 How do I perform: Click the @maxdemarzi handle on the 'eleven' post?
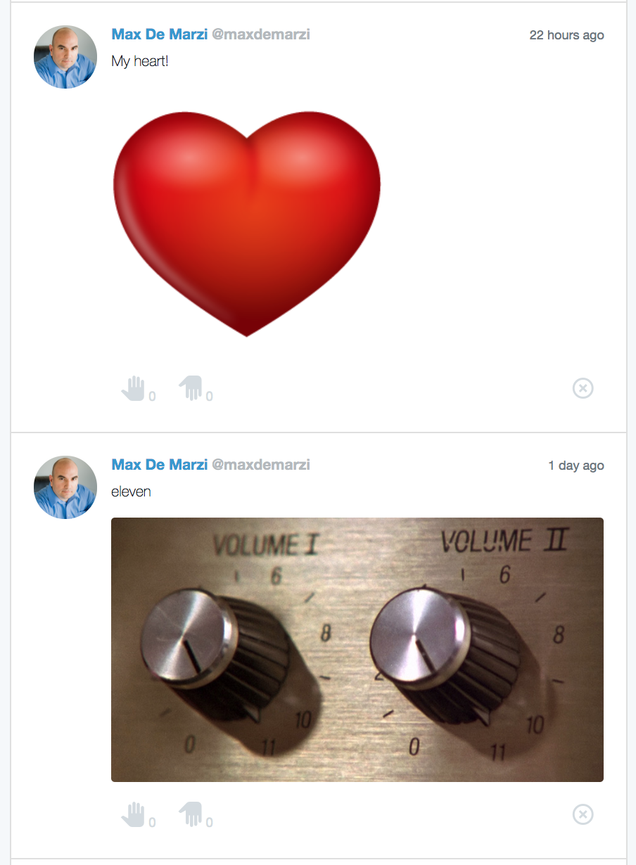261,465
